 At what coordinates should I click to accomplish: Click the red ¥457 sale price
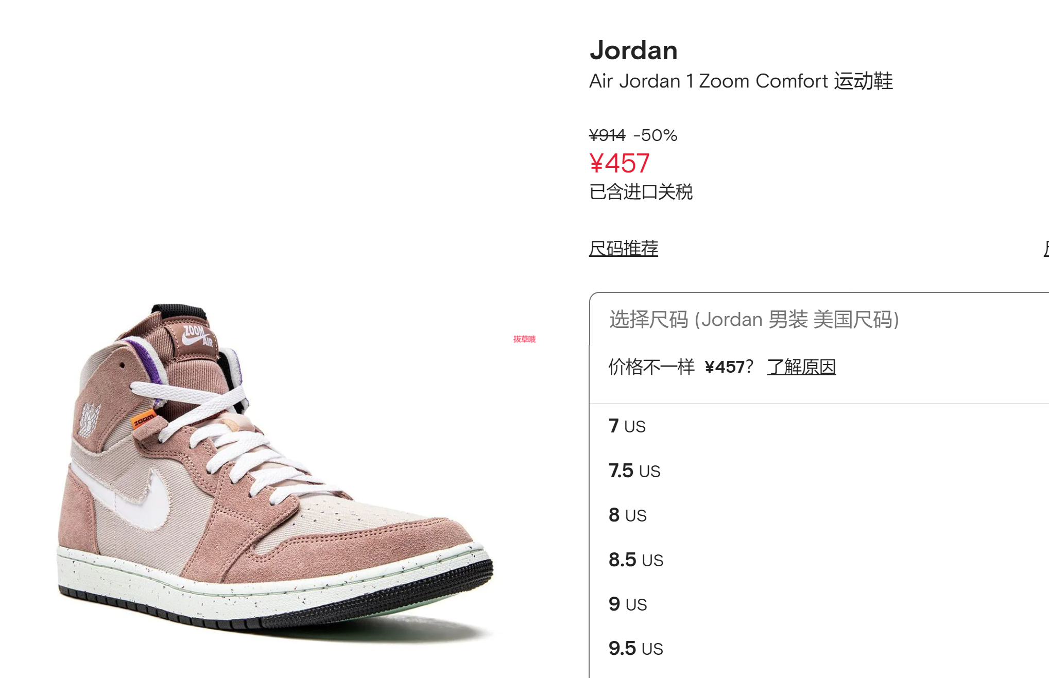pyautogui.click(x=620, y=163)
